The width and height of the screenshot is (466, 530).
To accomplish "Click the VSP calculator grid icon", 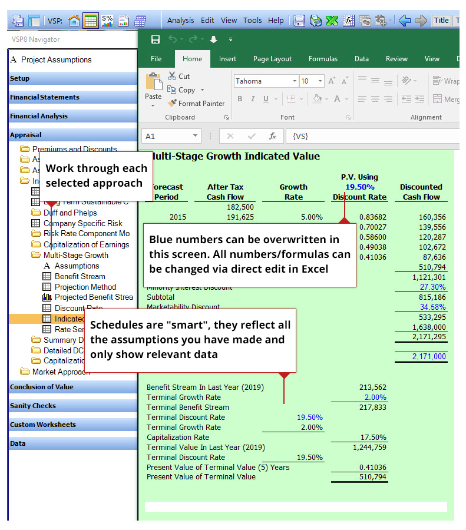I will 140,21.
